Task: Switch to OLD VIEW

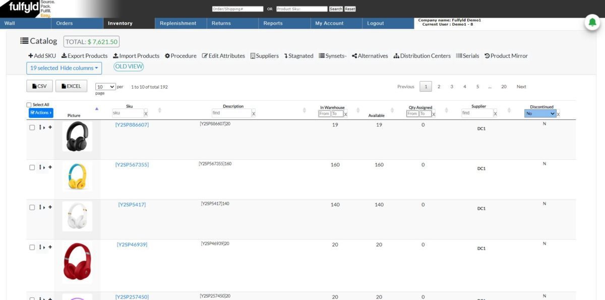Action: 129,67
